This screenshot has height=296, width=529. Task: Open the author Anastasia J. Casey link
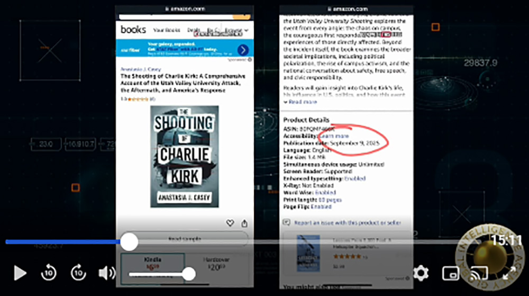point(141,69)
